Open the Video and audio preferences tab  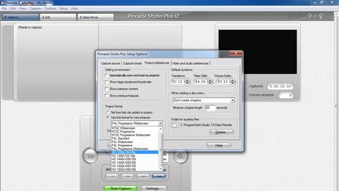click(190, 64)
